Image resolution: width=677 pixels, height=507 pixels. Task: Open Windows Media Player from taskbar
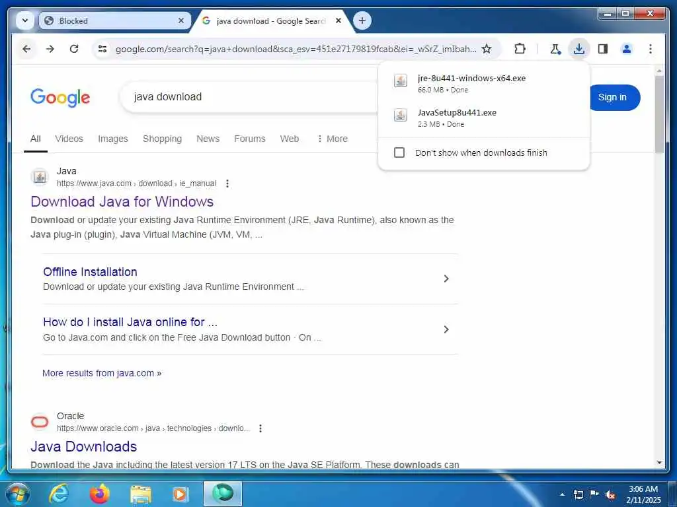(180, 494)
